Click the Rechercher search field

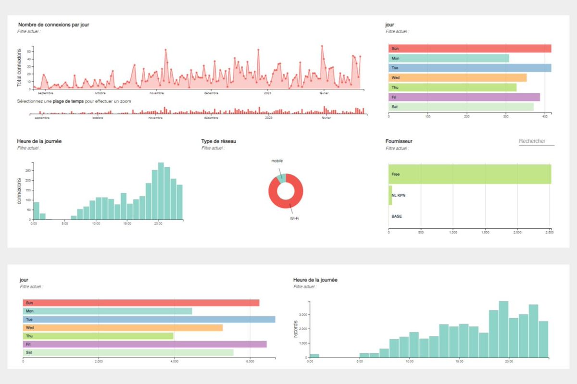[x=537, y=141]
